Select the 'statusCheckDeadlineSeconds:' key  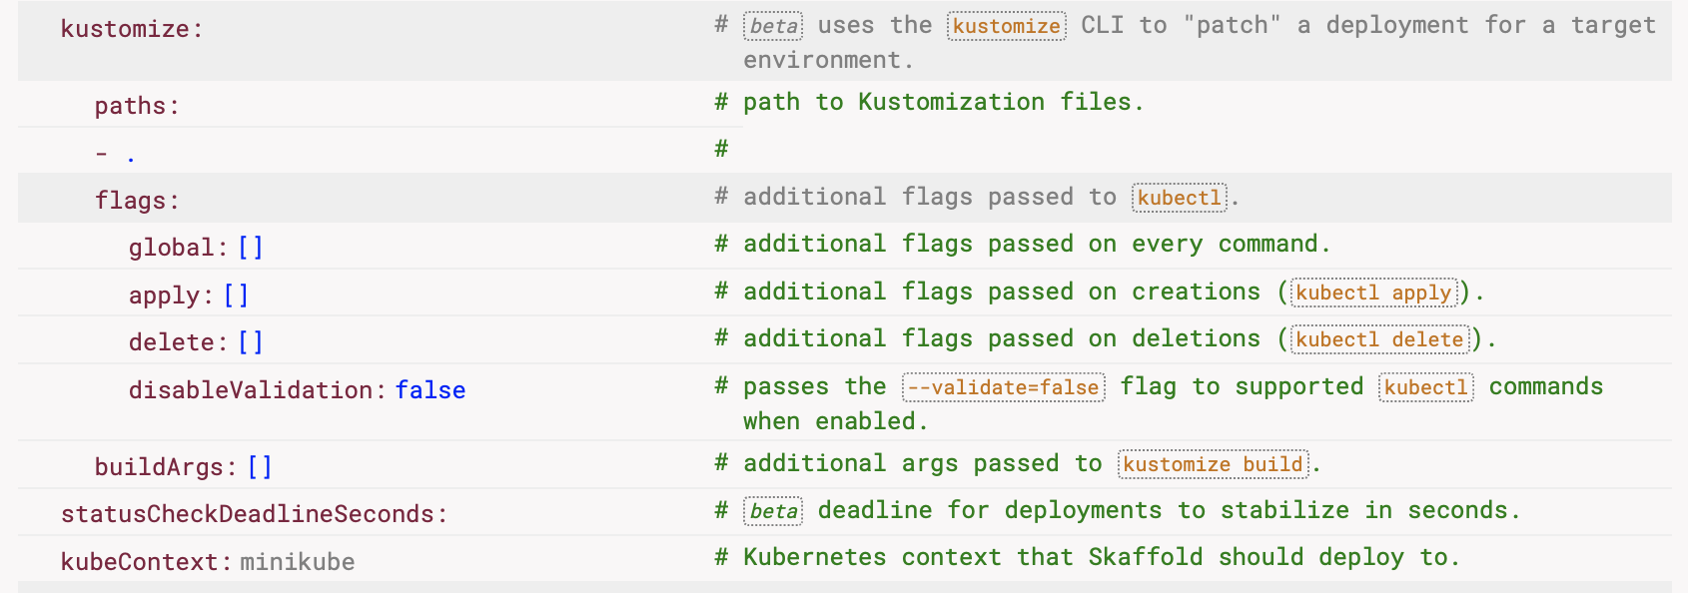click(254, 514)
